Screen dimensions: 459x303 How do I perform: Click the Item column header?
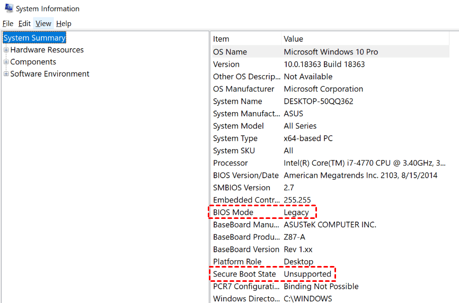(x=246, y=39)
